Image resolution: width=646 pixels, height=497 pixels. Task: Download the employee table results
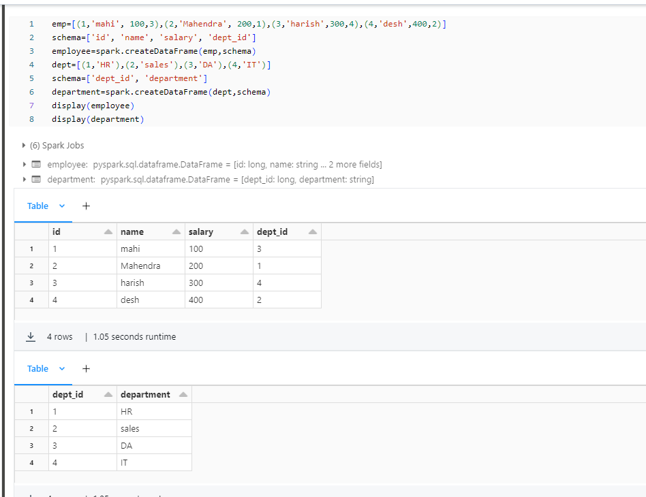click(31, 337)
